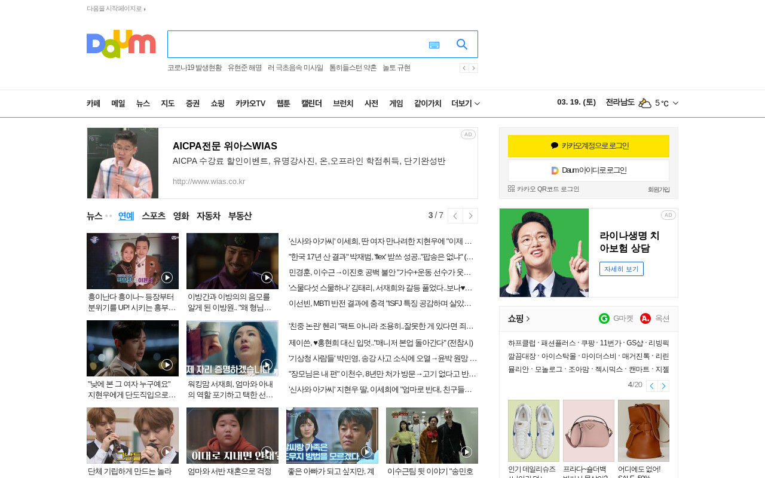The width and height of the screenshot is (765, 478).
Task: Open AICPA전문 위아스WIAS ad title
Action: [225, 146]
